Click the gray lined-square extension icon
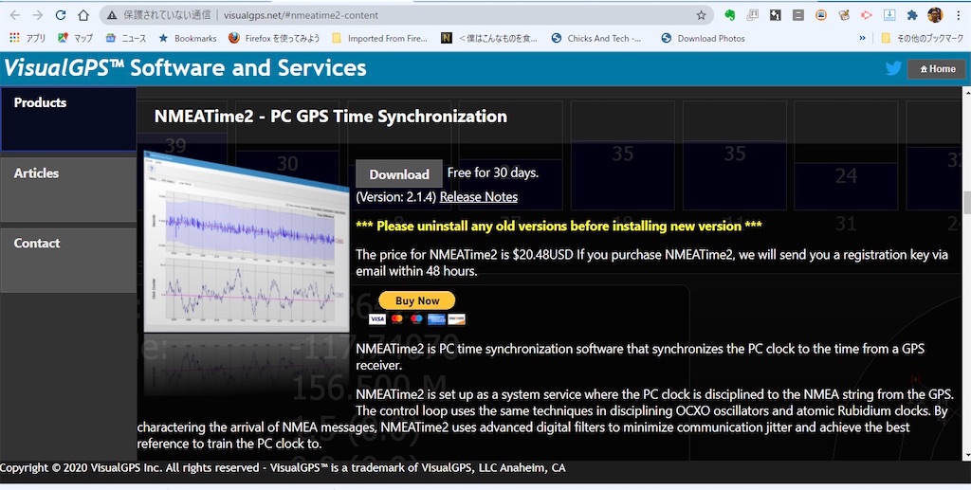The width and height of the screenshot is (971, 490). pos(798,15)
